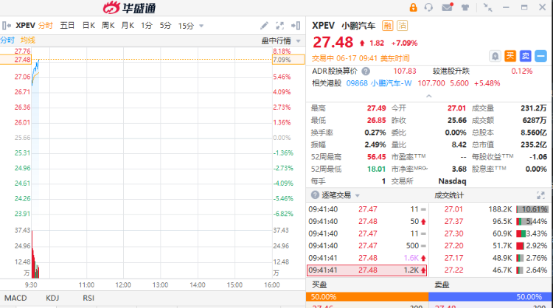Switch to 五日 five-day chart tab

coord(67,26)
